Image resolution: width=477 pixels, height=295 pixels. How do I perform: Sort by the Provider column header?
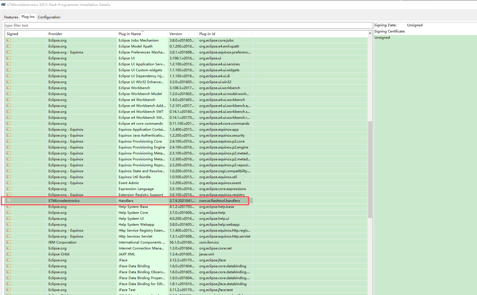[82, 34]
